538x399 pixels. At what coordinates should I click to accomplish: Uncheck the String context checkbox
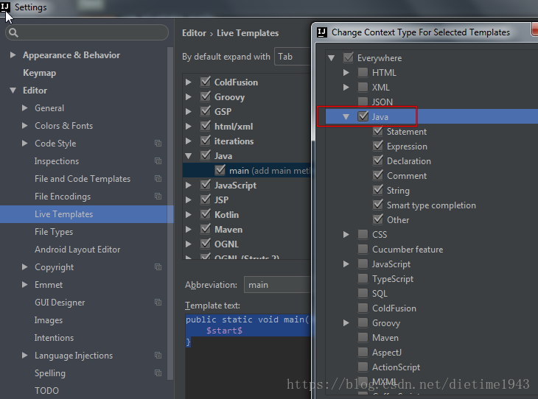point(378,190)
